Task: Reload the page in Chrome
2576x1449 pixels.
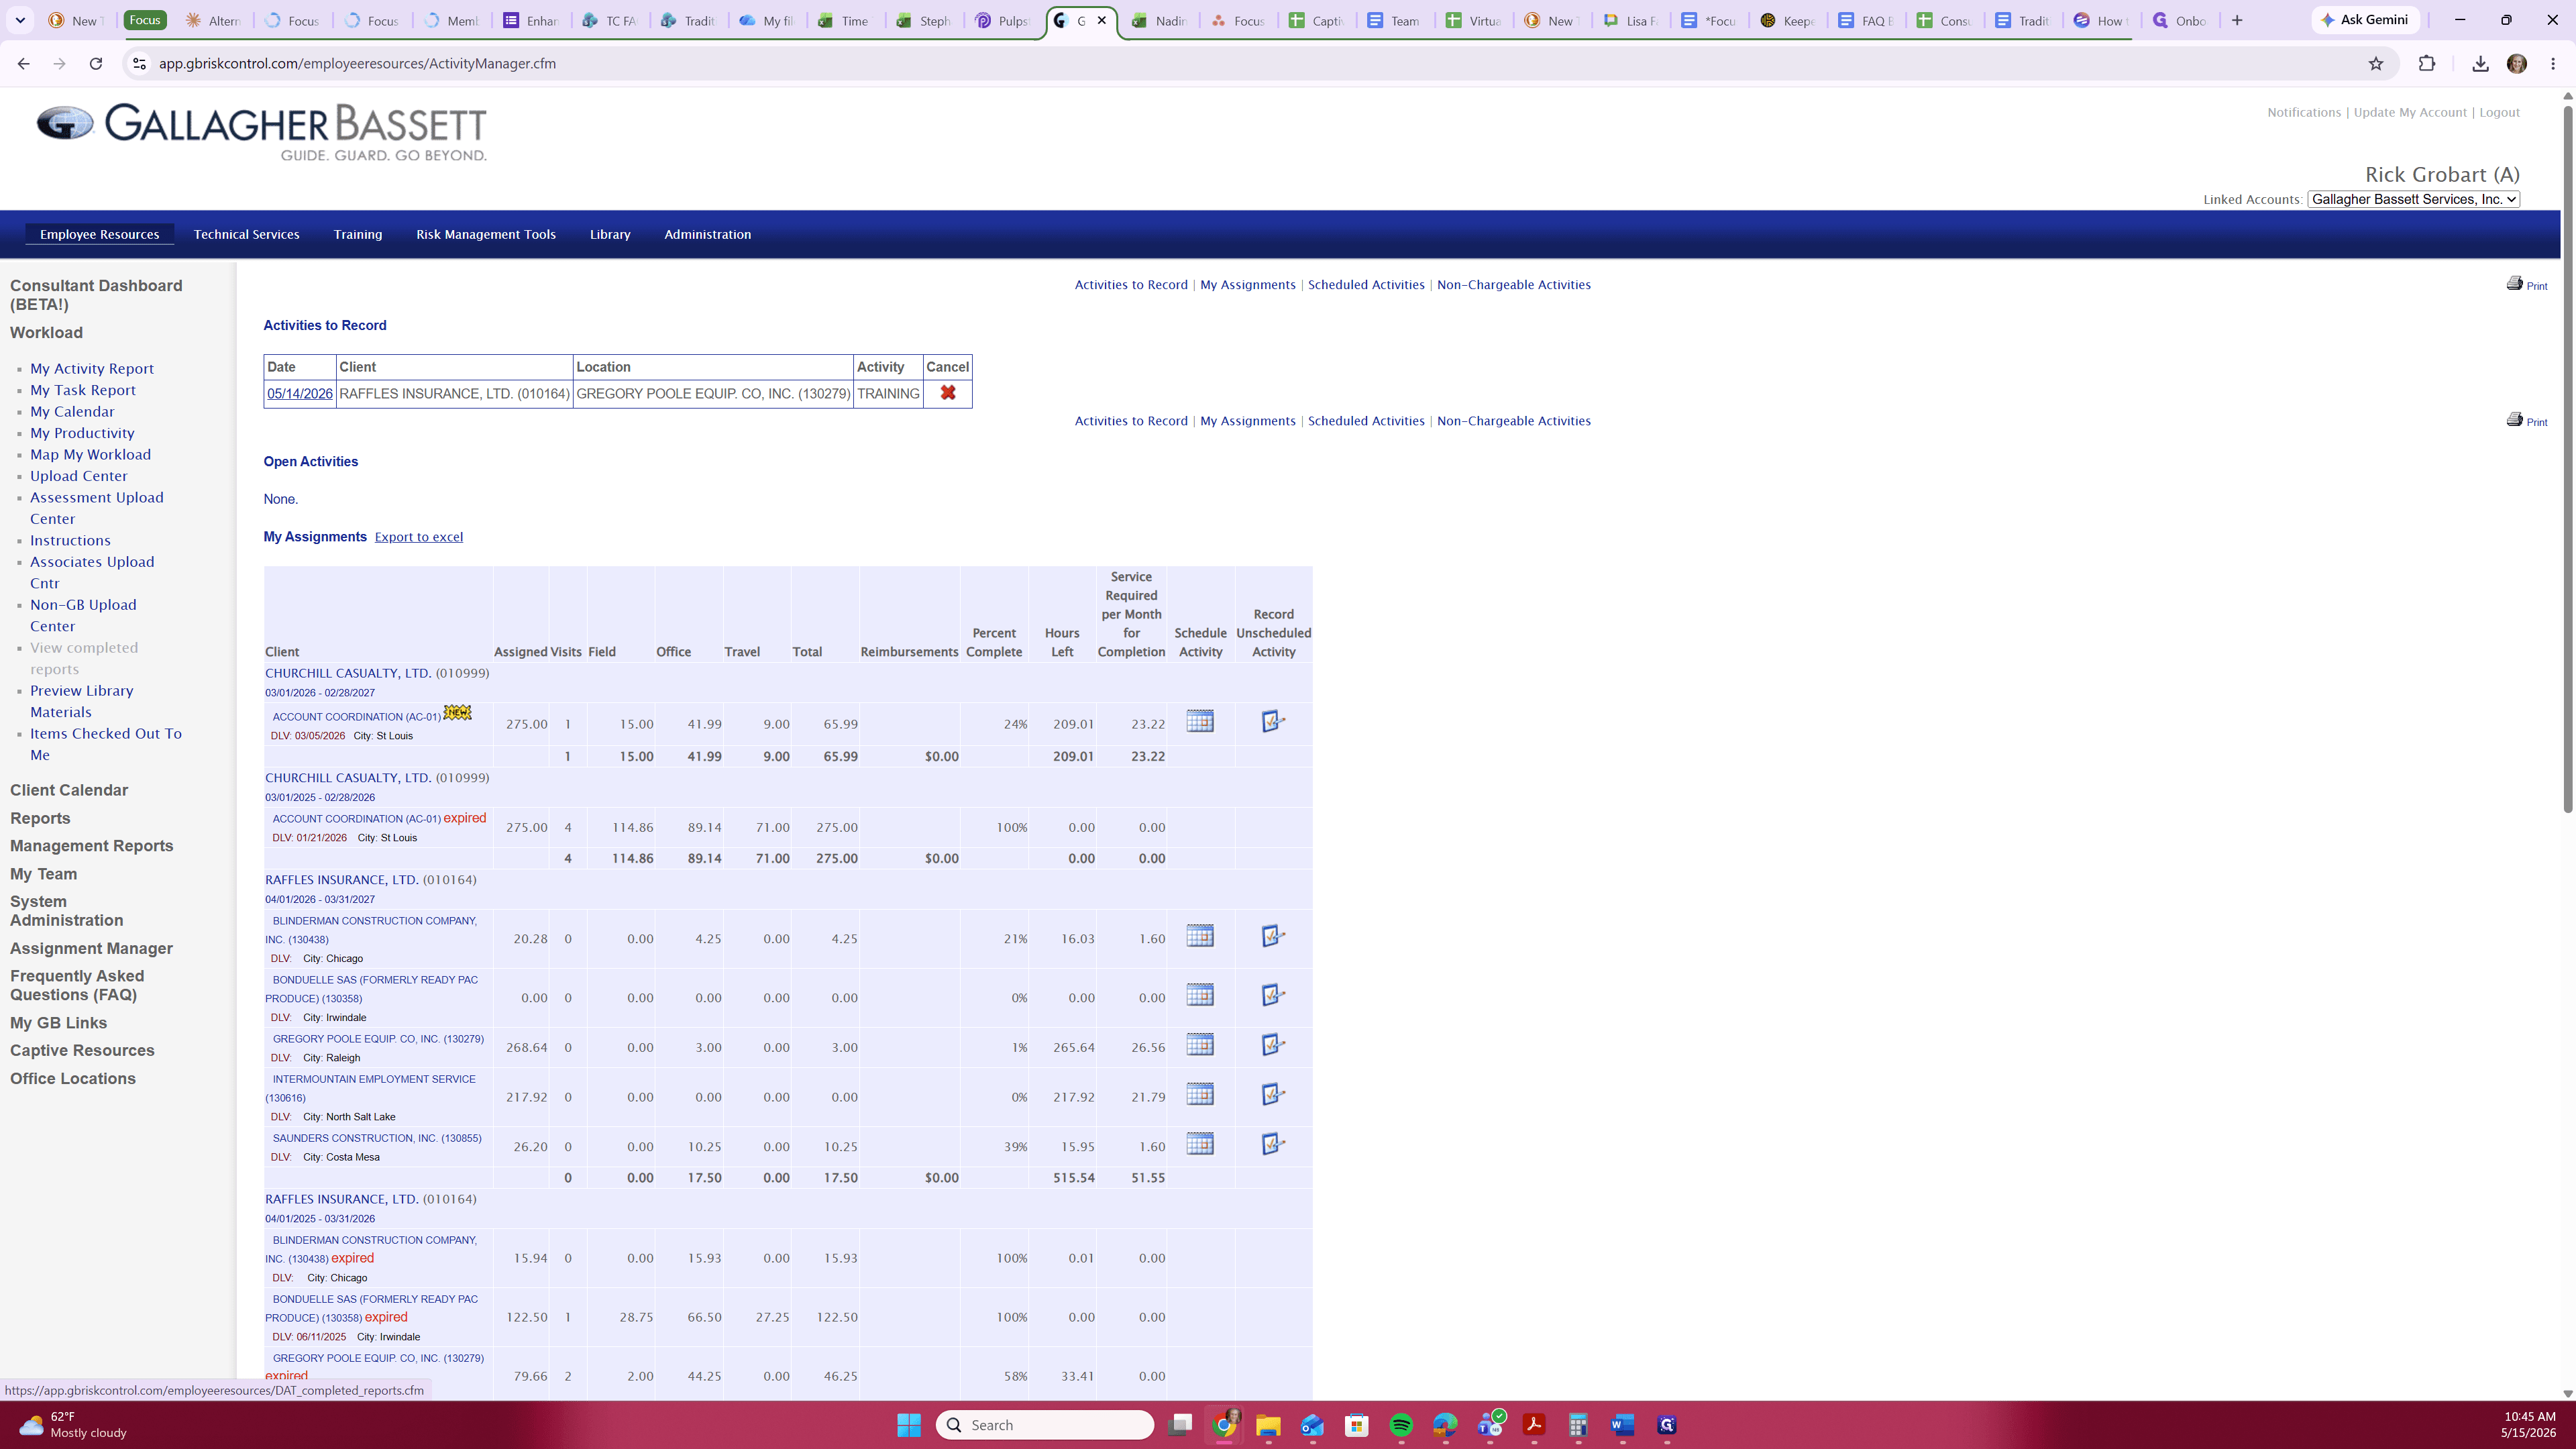Action: [x=96, y=63]
